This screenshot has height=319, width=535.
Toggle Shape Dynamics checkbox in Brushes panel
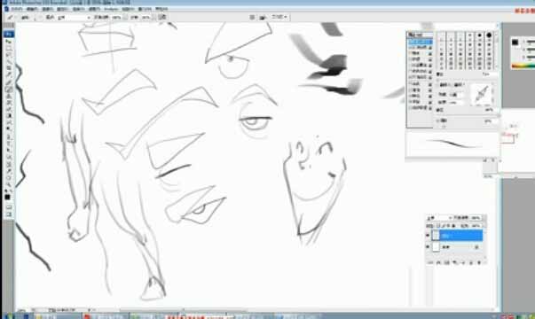pos(411,47)
